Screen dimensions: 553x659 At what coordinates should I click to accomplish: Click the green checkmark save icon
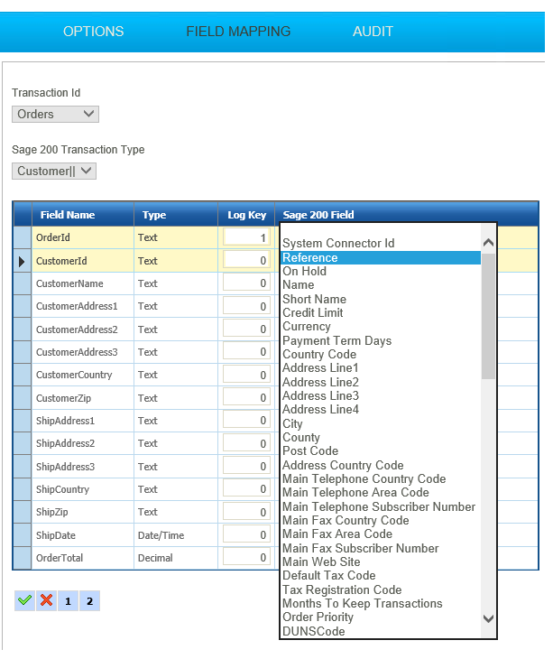(x=23, y=601)
